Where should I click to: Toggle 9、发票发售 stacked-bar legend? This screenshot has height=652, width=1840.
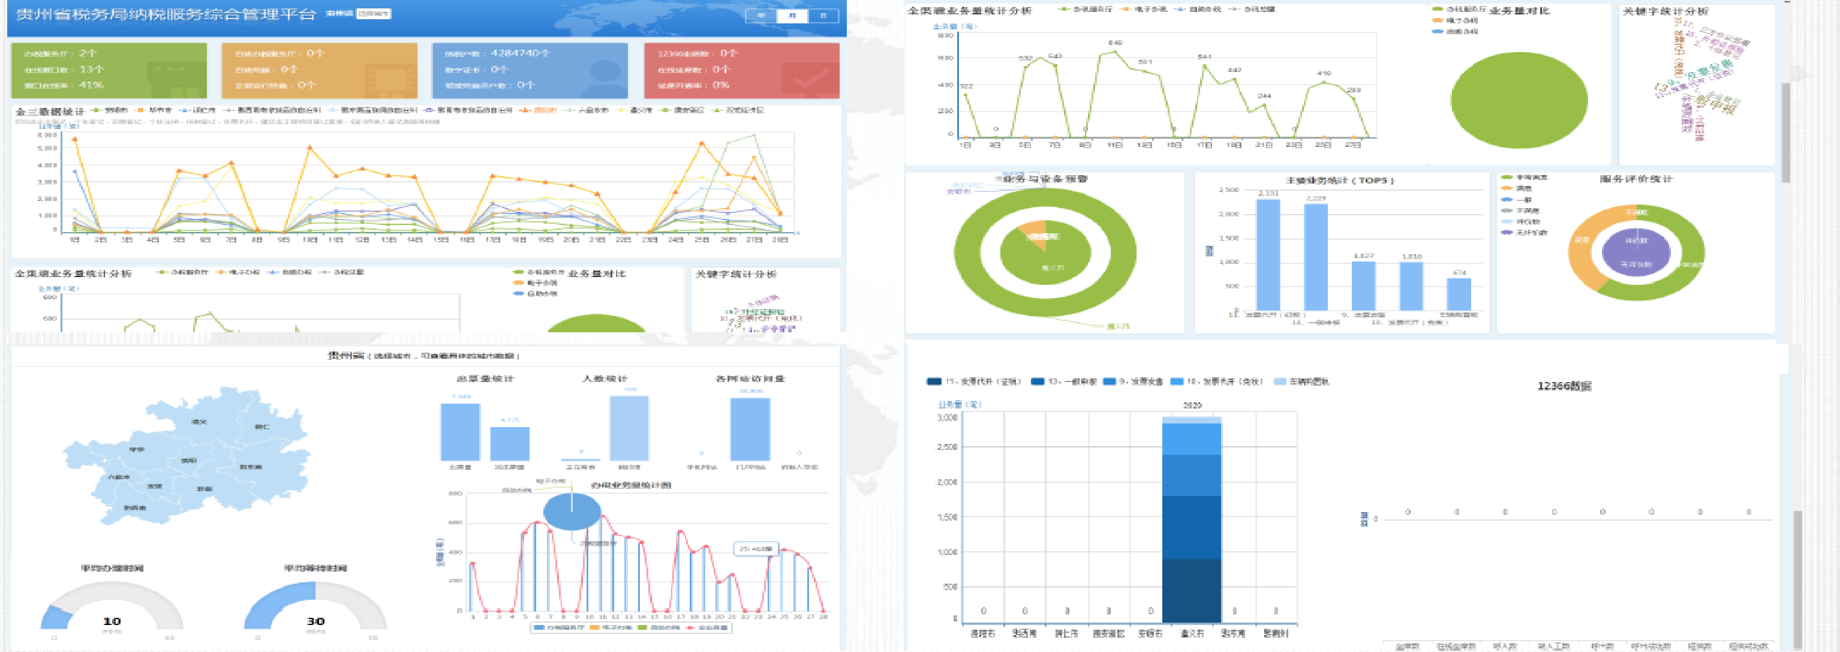pos(1134,381)
